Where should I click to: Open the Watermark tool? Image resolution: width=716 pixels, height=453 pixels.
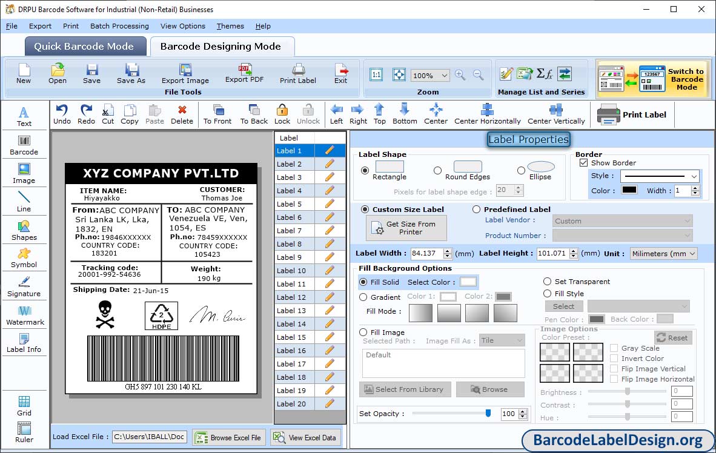tap(25, 315)
